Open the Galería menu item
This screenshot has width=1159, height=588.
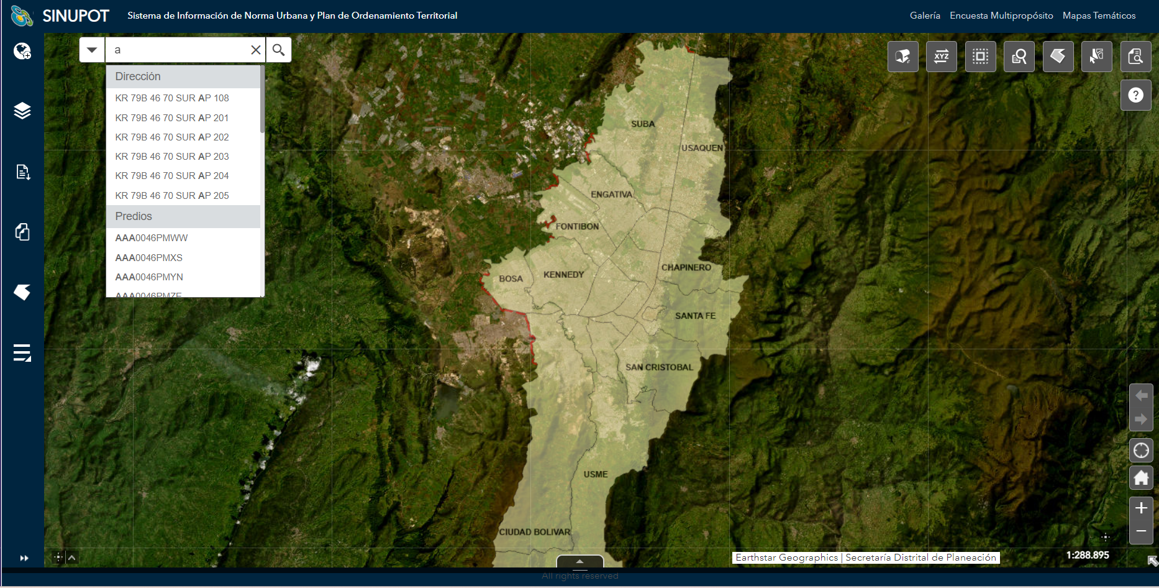click(x=925, y=16)
